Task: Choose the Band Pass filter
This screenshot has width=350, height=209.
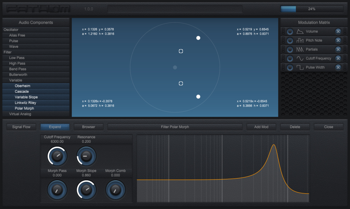Action: [x=36, y=69]
